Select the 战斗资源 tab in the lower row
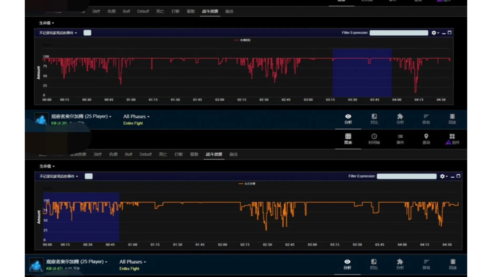 (x=214, y=155)
